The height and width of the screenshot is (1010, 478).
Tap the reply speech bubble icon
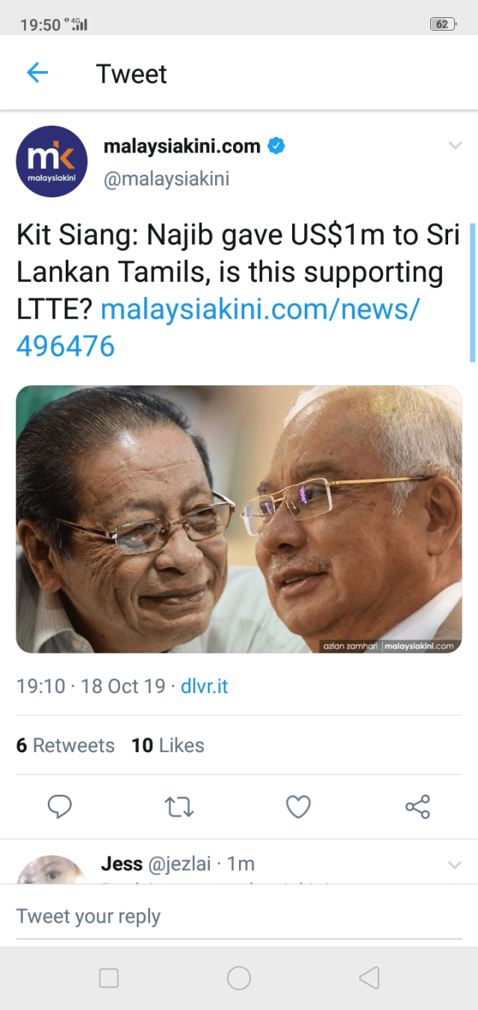pyautogui.click(x=60, y=807)
